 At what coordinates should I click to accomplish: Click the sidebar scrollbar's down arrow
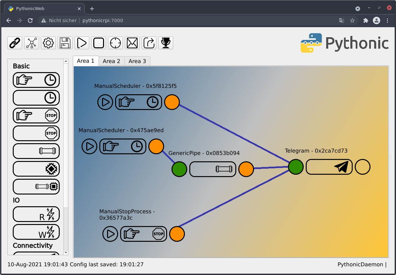(66, 252)
